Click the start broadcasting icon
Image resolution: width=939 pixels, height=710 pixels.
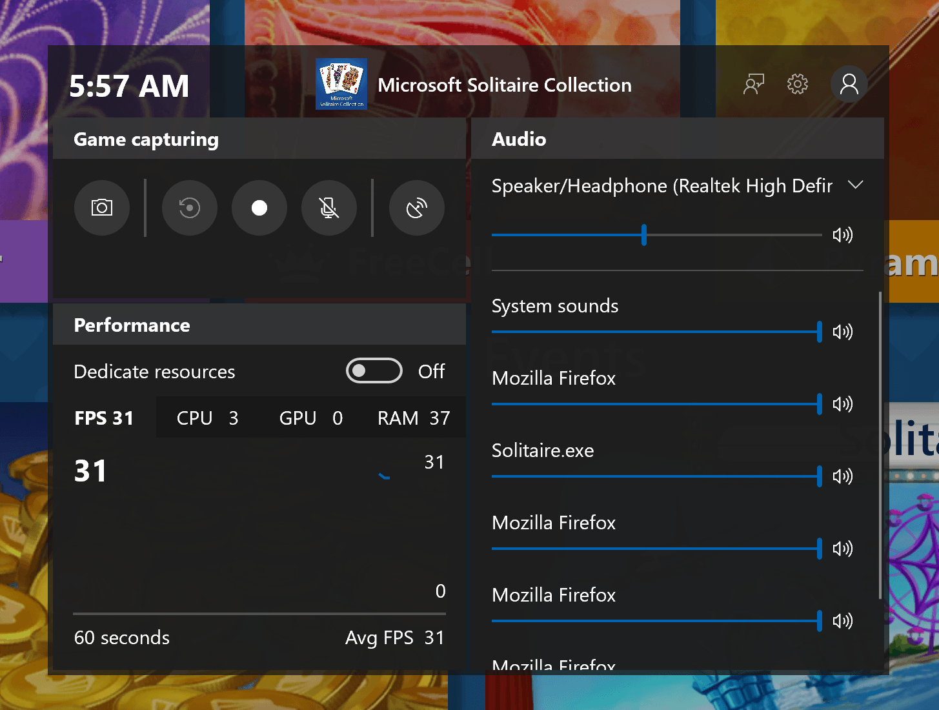tap(417, 208)
